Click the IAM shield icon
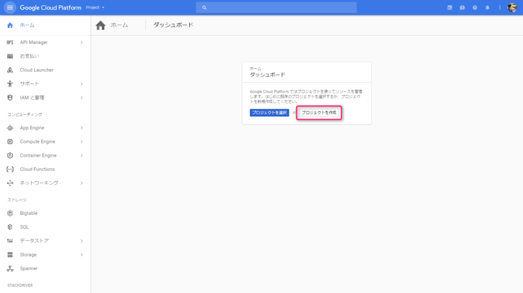The image size is (523, 293). click(10, 97)
